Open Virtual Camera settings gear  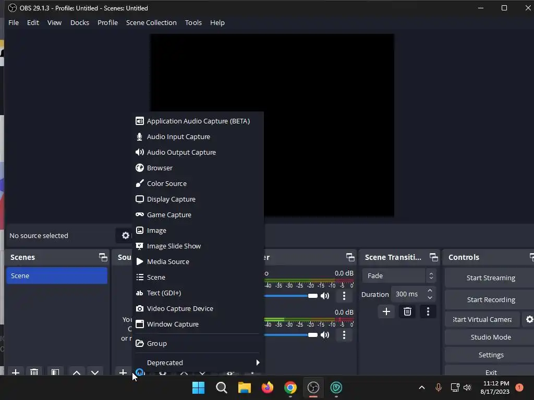pyautogui.click(x=529, y=320)
